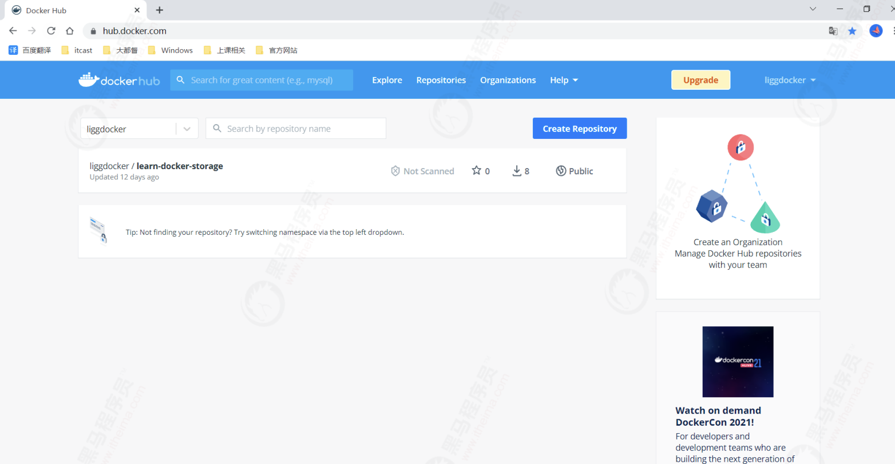Viewport: 895px width, 464px height.
Task: Click the Create an Organization text
Action: click(738, 242)
